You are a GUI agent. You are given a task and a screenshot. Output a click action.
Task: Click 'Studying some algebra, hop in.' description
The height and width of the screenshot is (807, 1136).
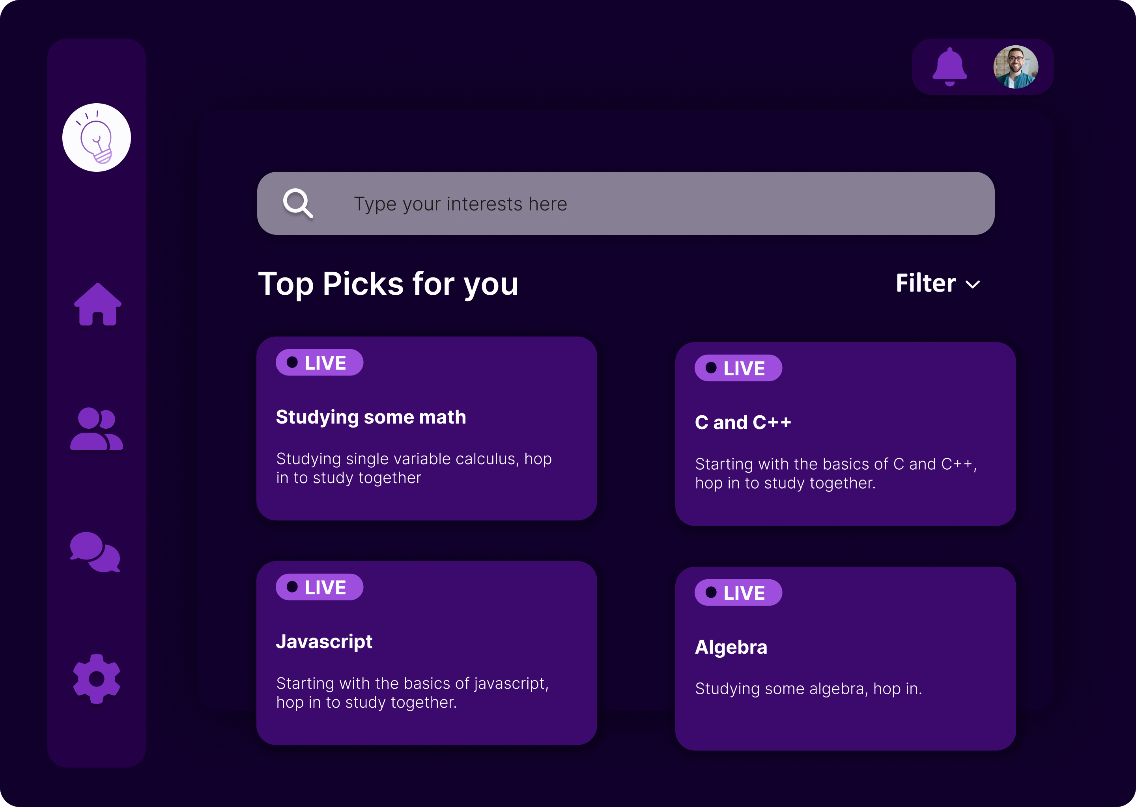[x=808, y=689]
